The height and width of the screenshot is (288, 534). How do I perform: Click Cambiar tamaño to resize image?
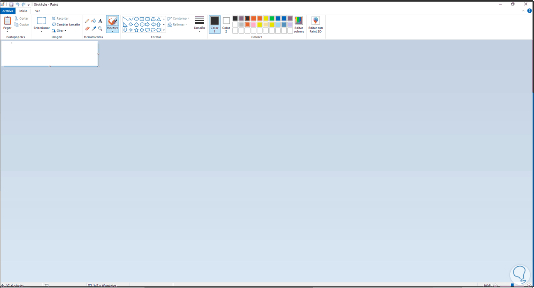point(67,24)
